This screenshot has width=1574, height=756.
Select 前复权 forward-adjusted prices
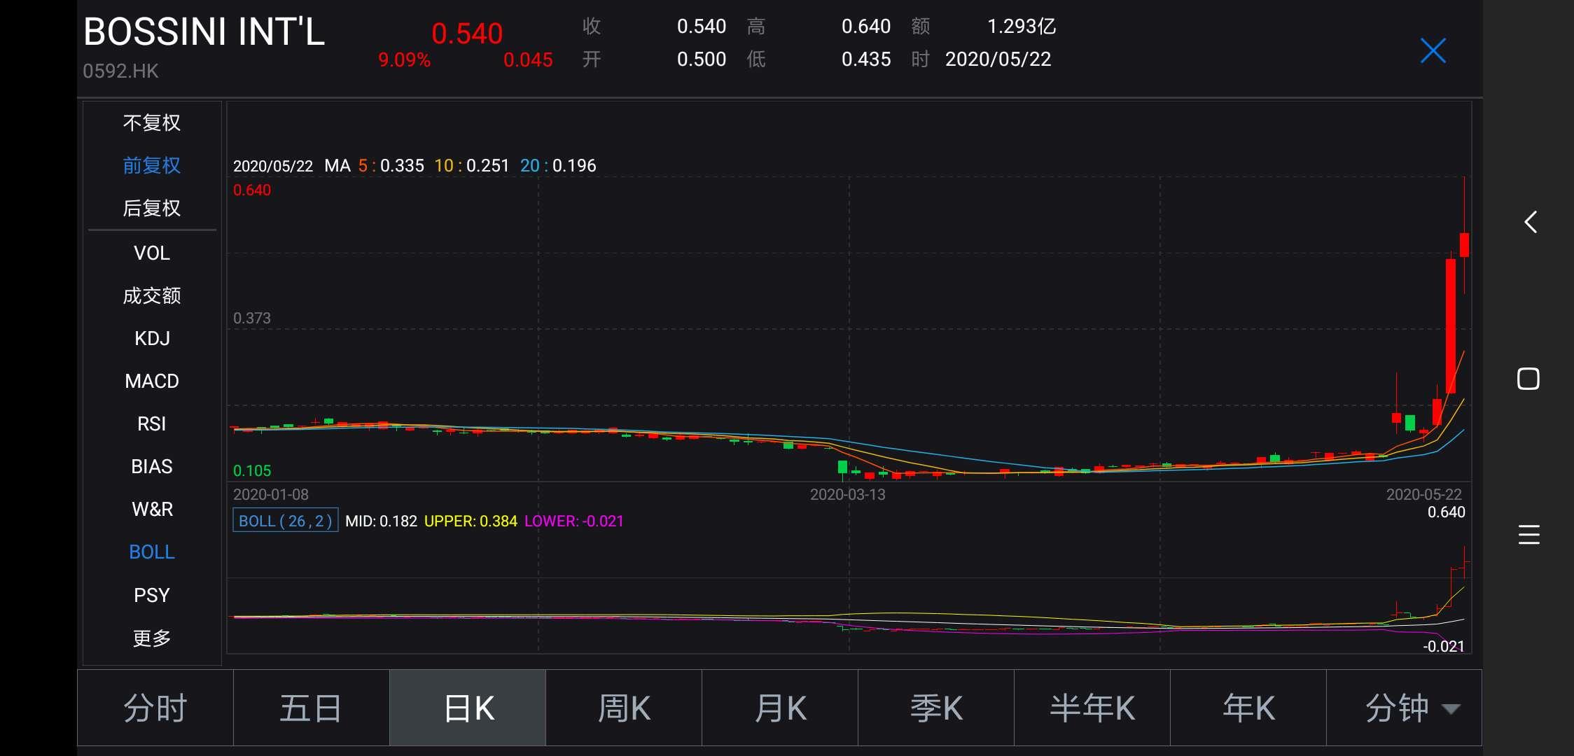(x=151, y=165)
